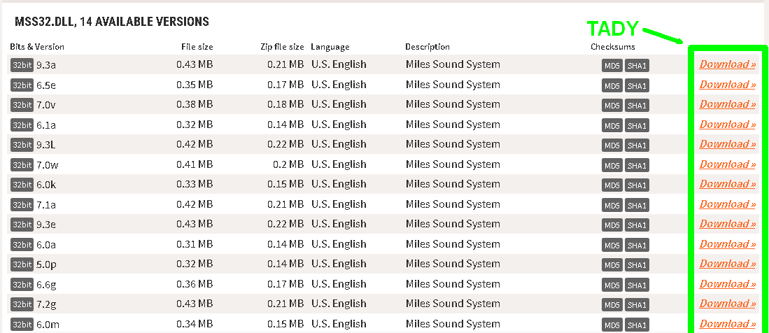Image resolution: width=769 pixels, height=333 pixels.
Task: Click the Bits & Version column header
Action: pos(37,47)
